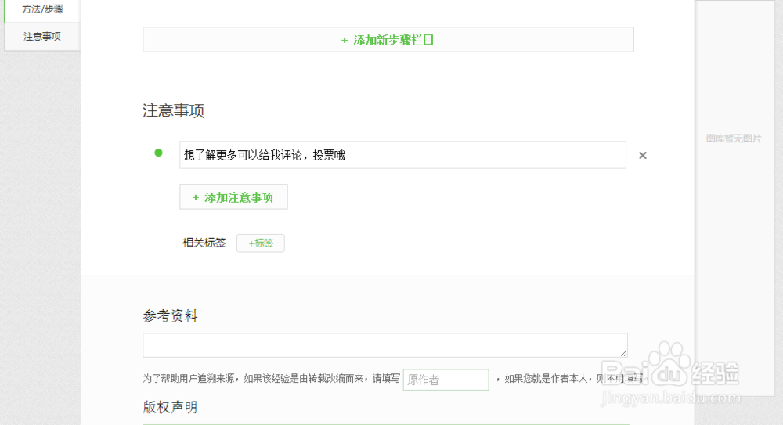Viewport: 783px width, 425px height.
Task: Click the 原作者 input field
Action: click(x=446, y=380)
